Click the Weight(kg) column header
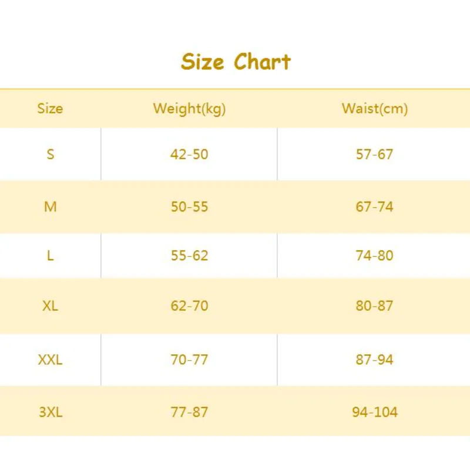Viewport: 470px width, 470px height. click(189, 109)
